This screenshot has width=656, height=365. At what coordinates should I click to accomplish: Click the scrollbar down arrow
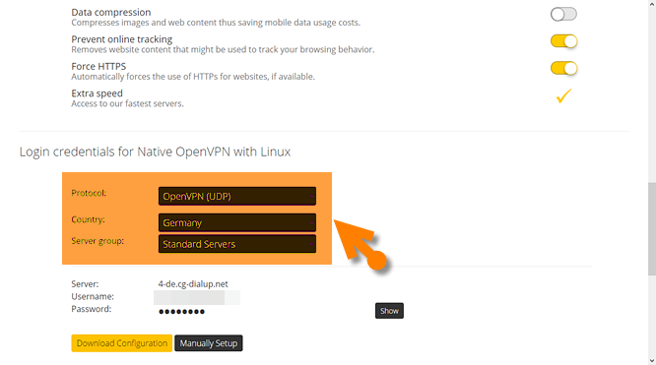point(652,361)
